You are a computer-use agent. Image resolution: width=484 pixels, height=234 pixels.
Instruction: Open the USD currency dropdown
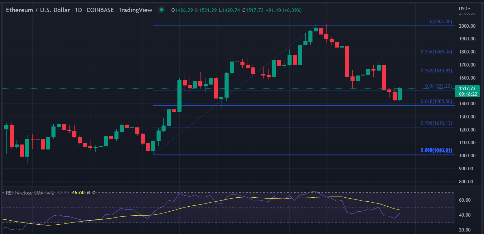pos(465,9)
